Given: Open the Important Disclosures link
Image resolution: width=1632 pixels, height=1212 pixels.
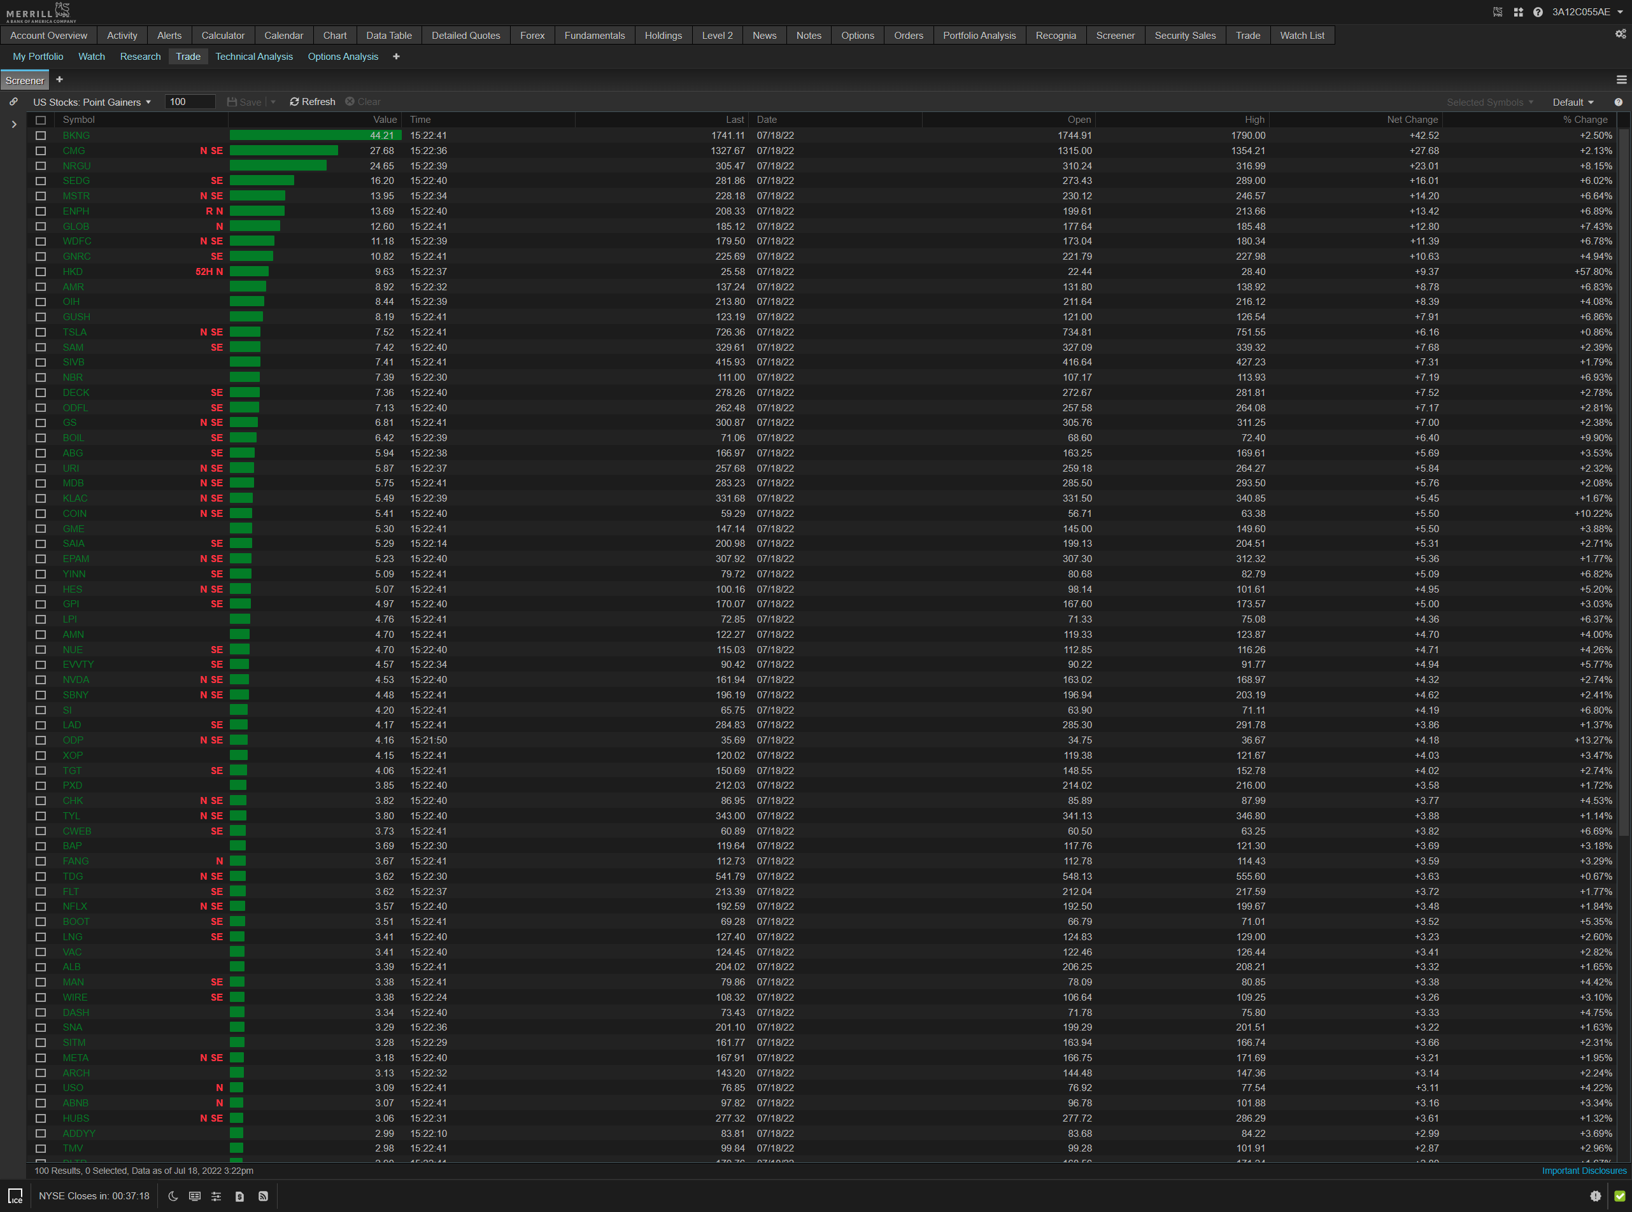Looking at the screenshot, I should 1584,1171.
